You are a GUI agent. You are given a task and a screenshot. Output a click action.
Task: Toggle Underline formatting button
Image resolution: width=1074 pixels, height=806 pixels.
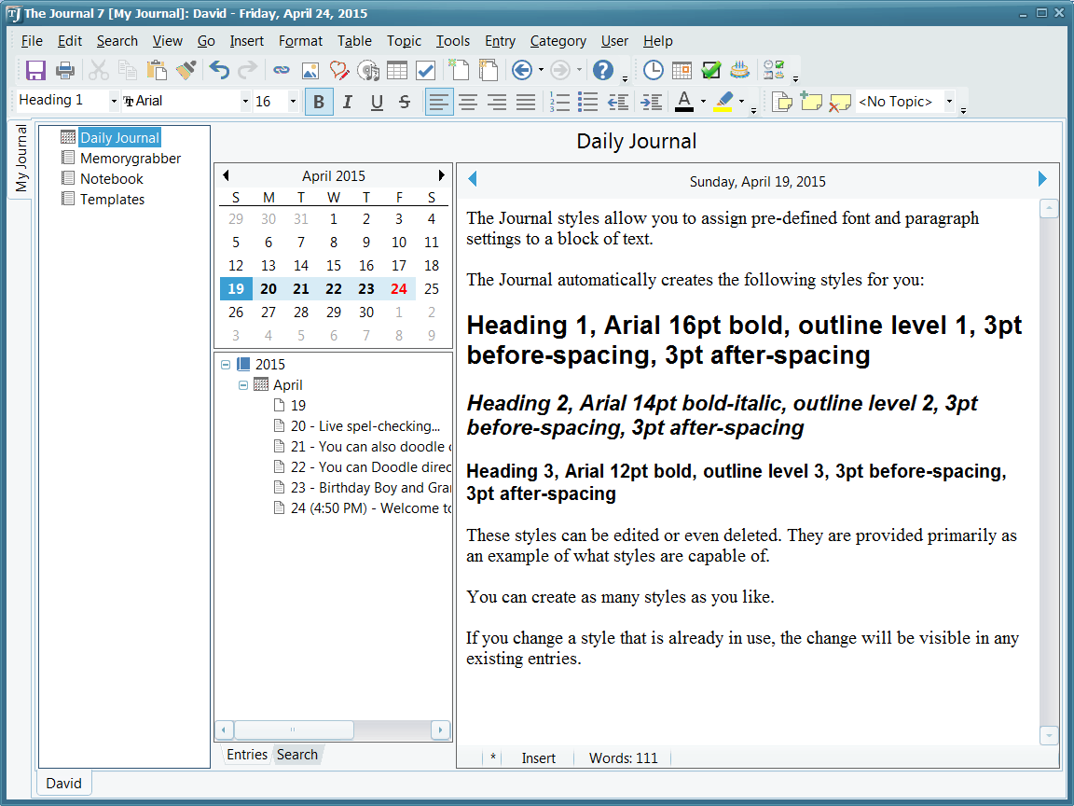[x=377, y=102]
